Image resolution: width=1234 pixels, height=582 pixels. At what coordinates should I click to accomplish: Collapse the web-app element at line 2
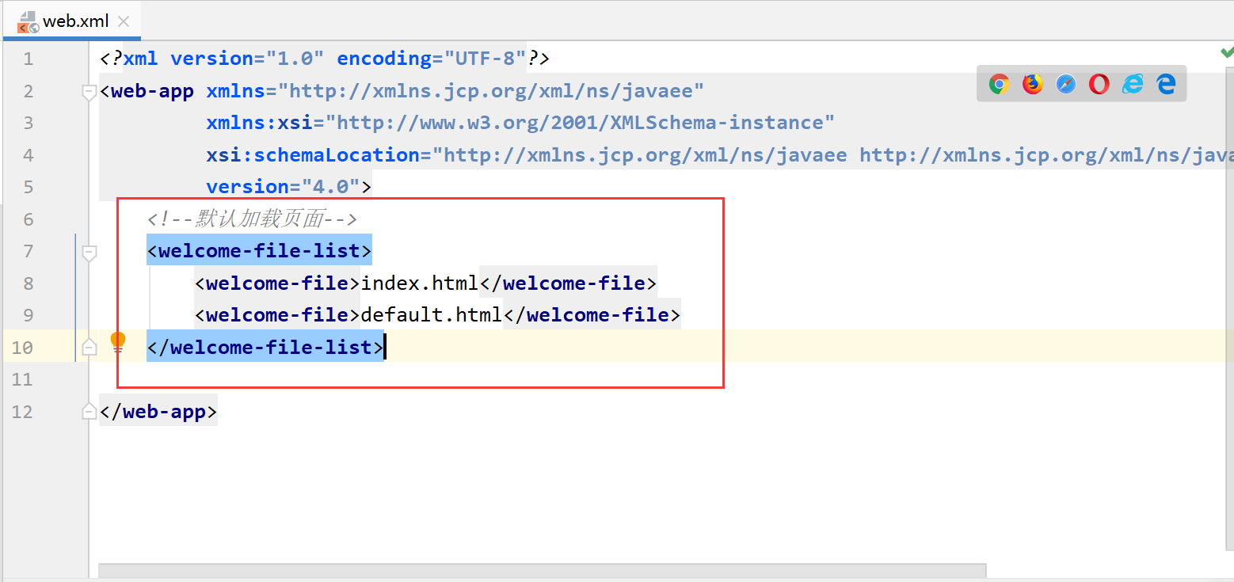(90, 93)
